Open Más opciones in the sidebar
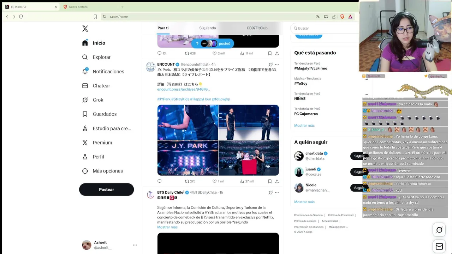 (102, 171)
